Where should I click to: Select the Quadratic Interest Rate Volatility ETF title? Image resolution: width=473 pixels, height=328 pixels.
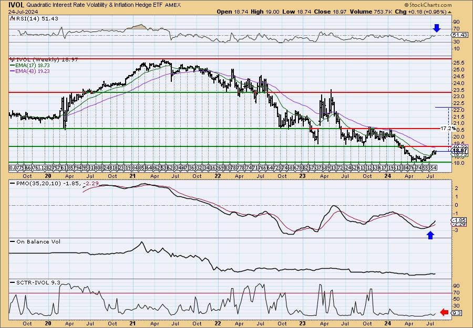(95, 5)
